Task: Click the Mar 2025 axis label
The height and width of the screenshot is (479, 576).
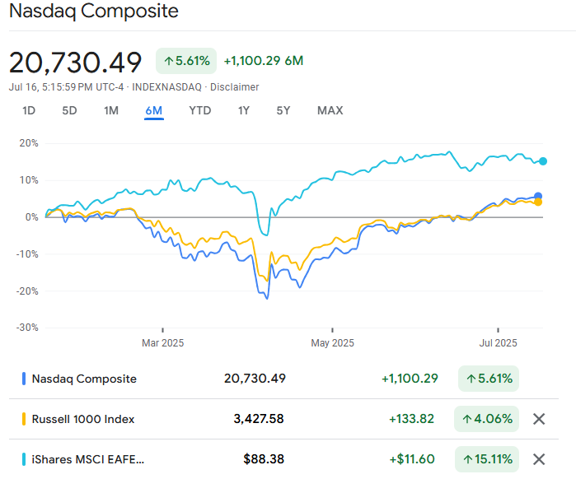Action: click(x=162, y=343)
